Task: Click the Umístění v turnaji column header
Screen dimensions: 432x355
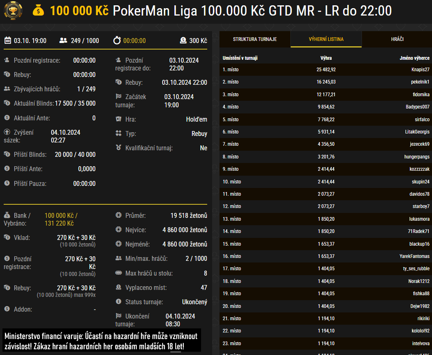Action: coord(240,58)
